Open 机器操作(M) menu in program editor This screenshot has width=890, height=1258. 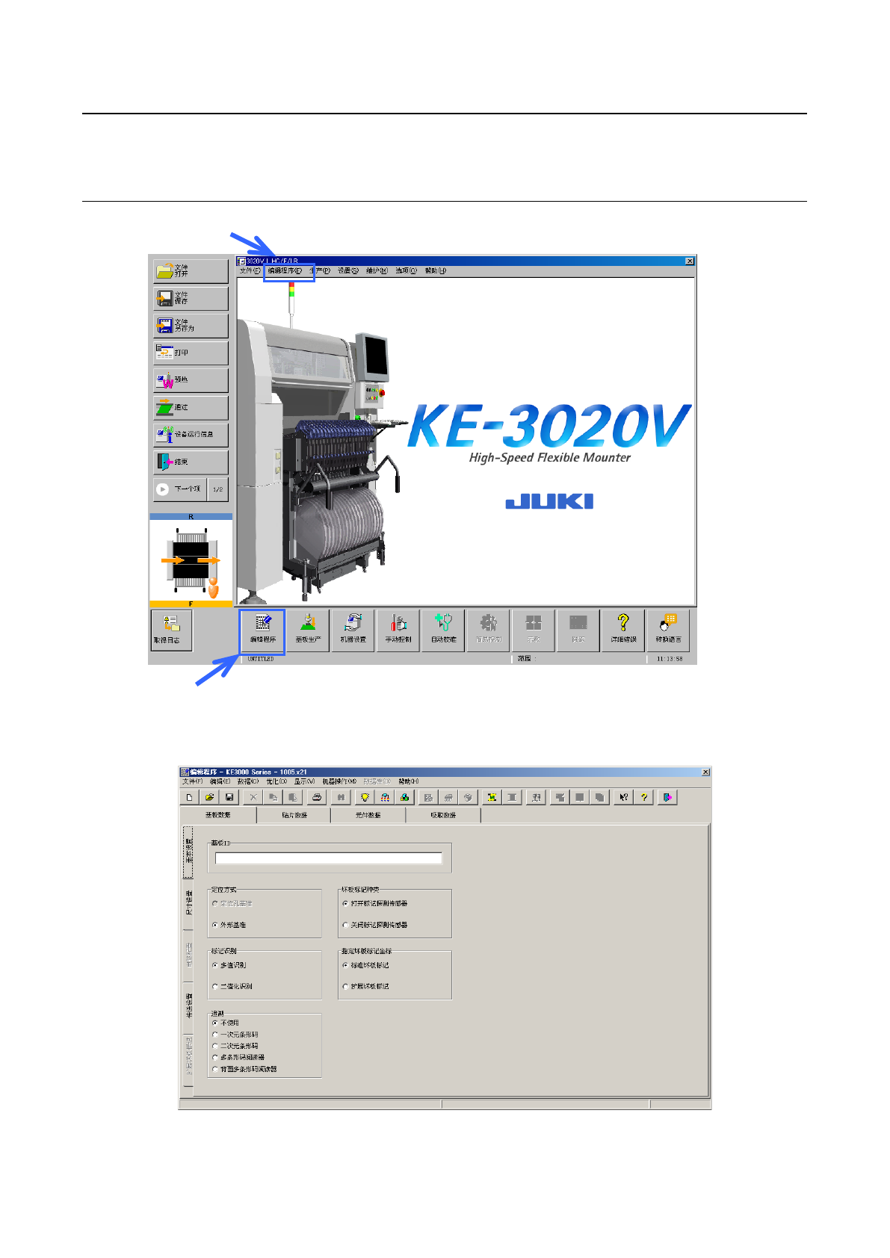(339, 781)
